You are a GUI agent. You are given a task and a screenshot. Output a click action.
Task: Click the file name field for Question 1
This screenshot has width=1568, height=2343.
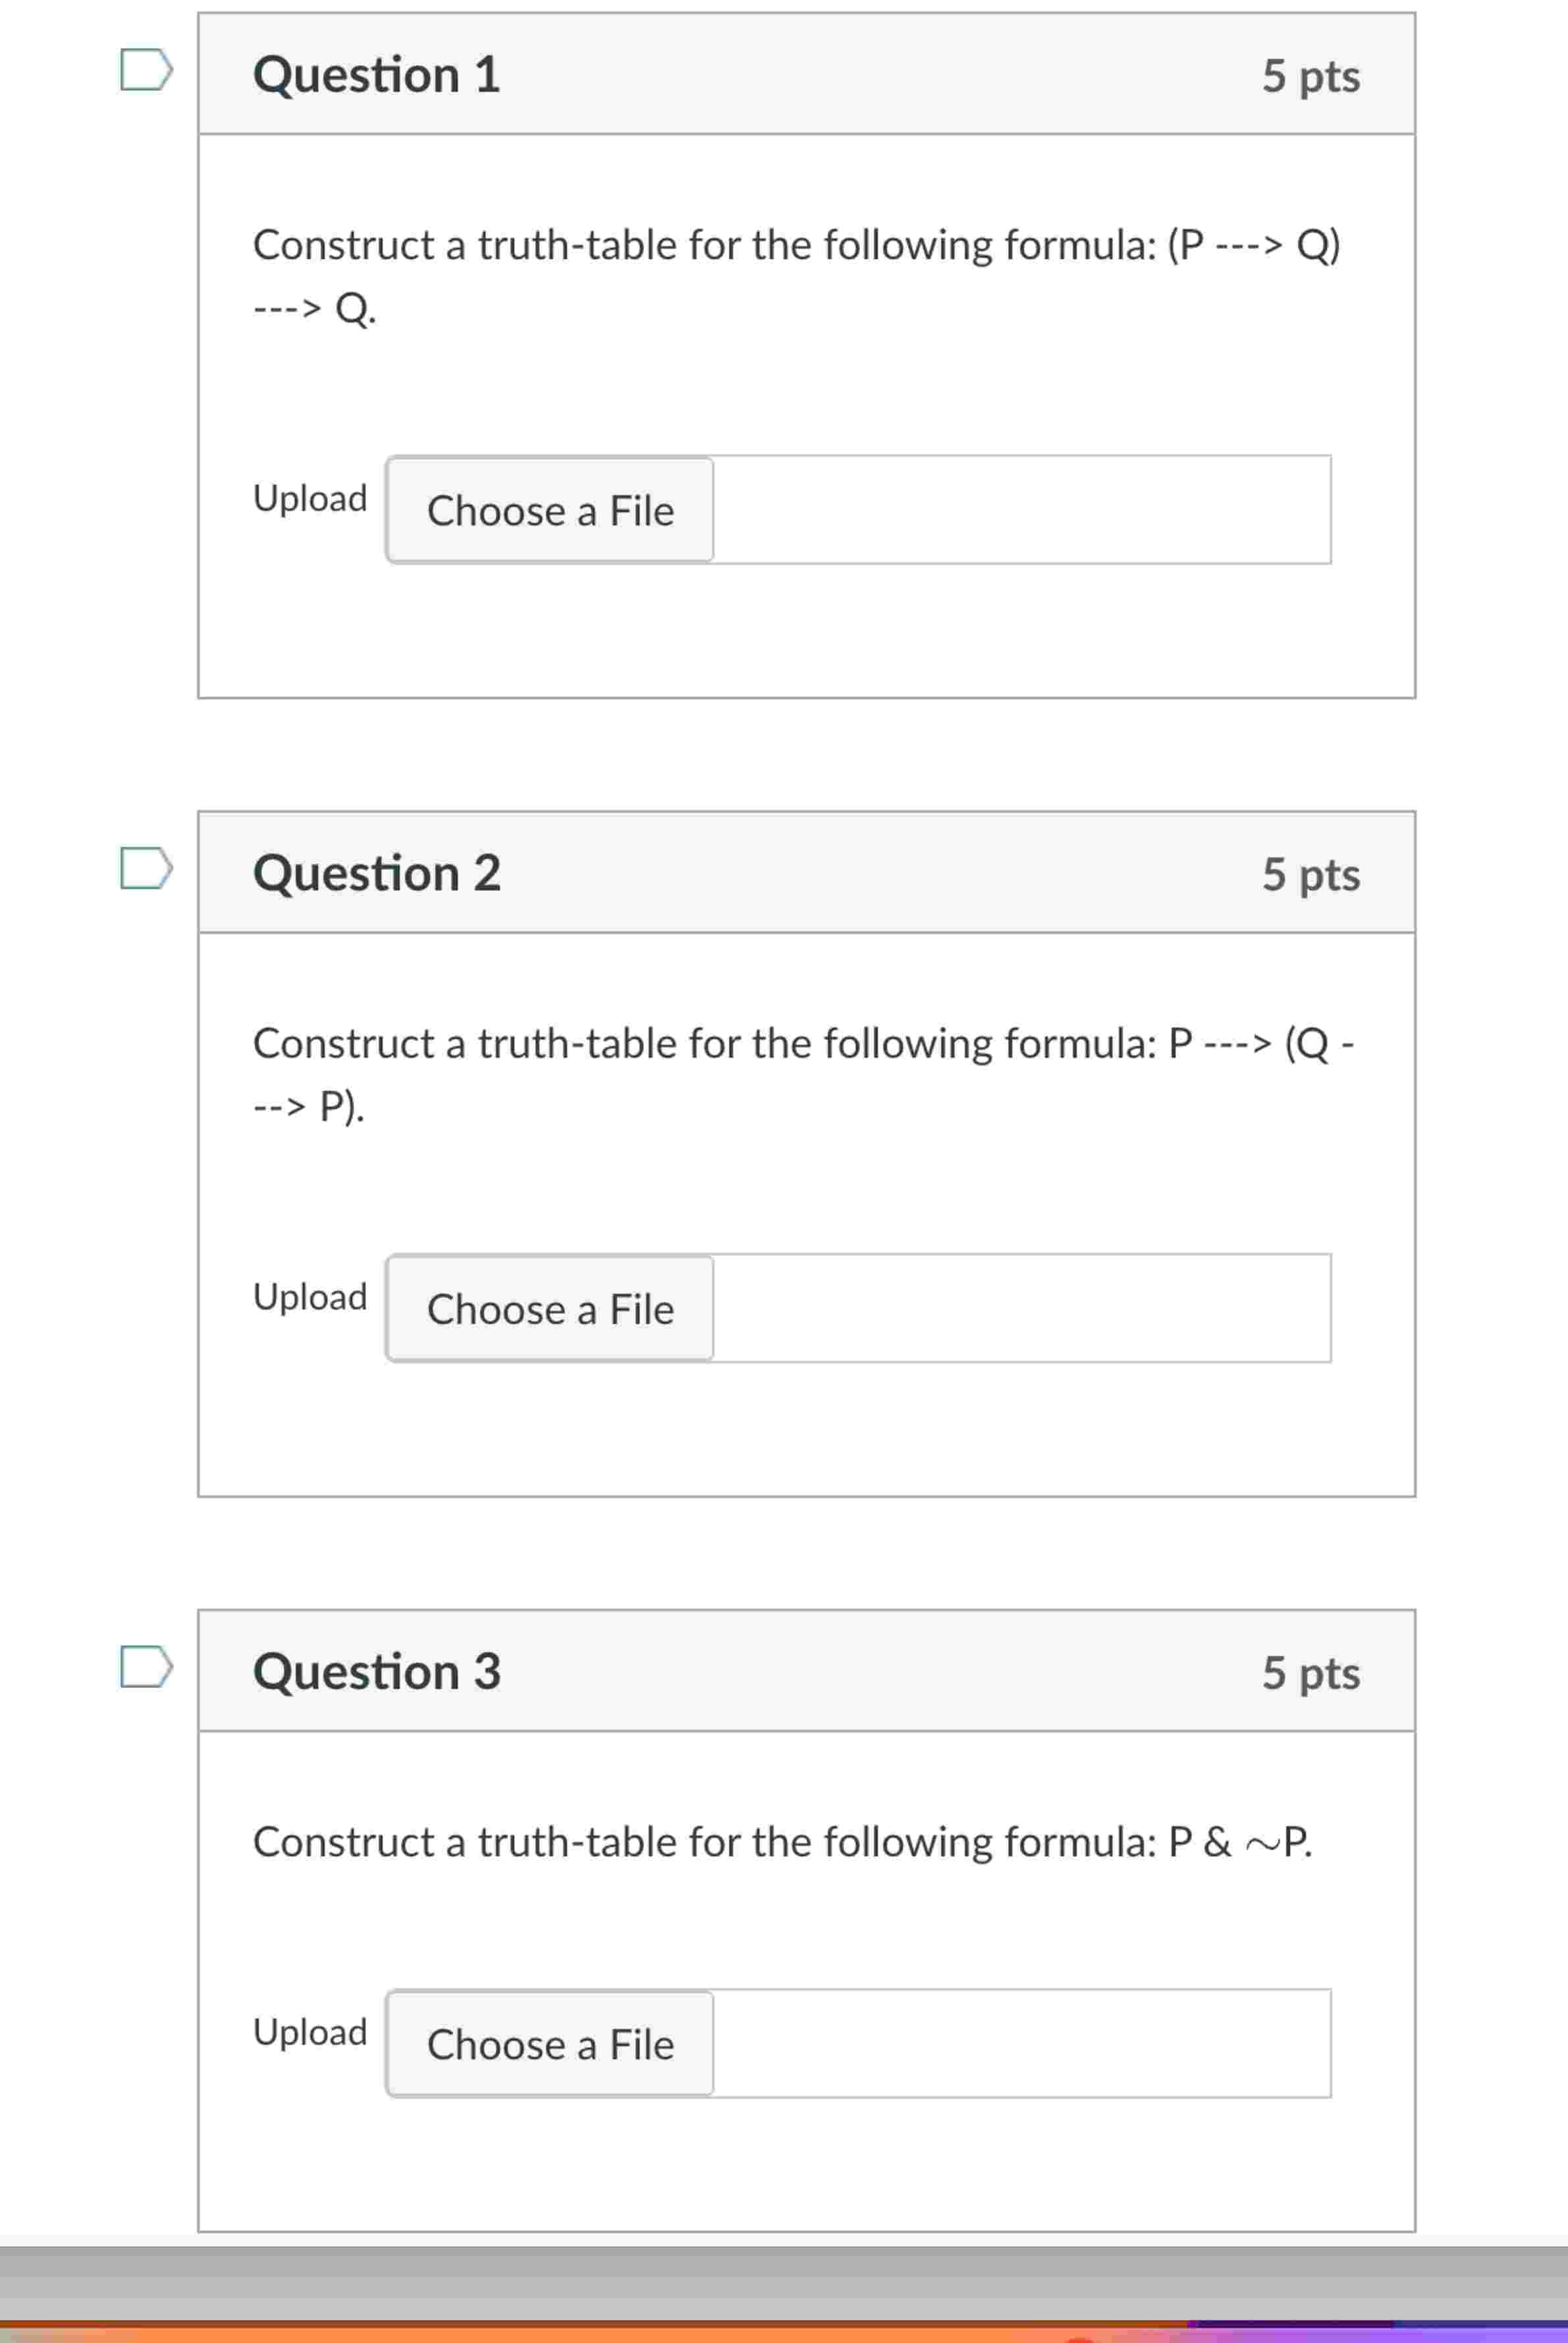tap(1020, 510)
